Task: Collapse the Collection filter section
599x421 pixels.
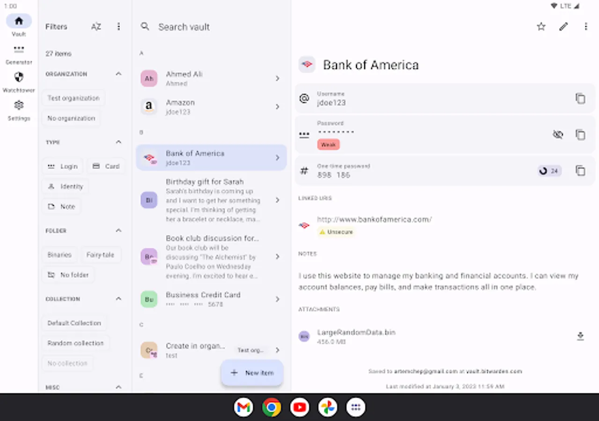Action: pos(118,299)
